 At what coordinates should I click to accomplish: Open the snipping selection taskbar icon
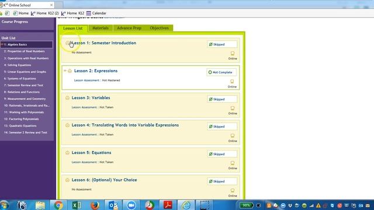(x=205, y=205)
